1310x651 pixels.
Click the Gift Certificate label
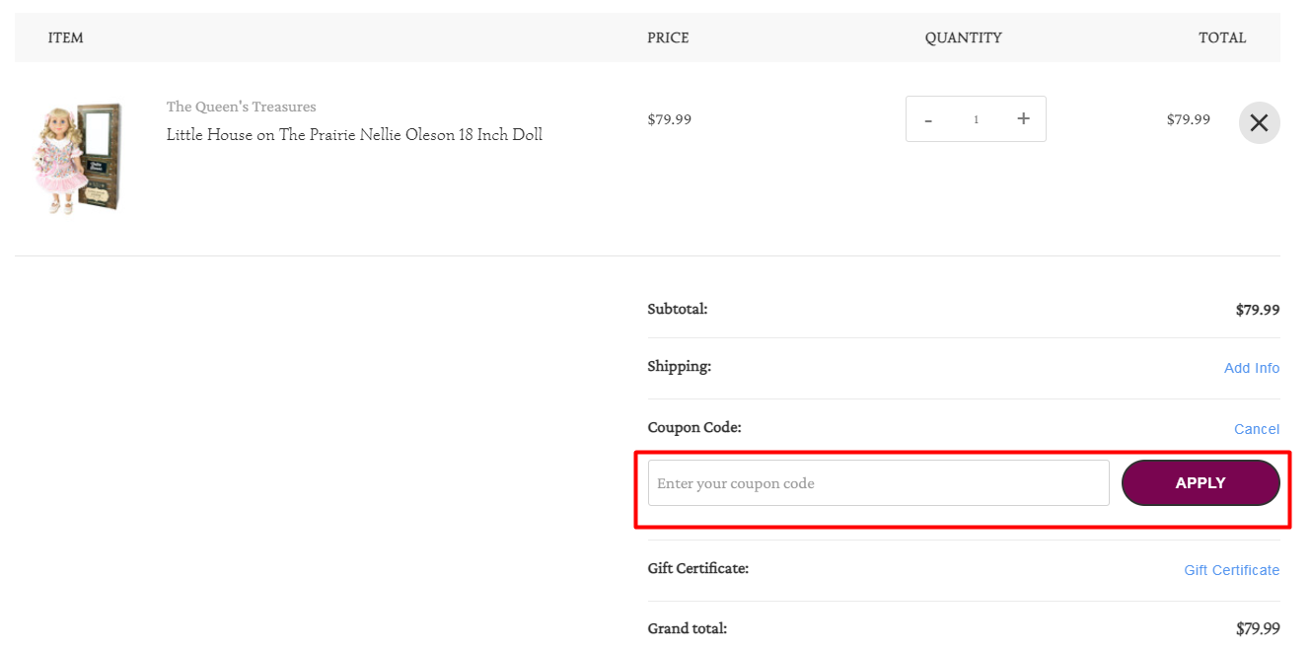[697, 568]
